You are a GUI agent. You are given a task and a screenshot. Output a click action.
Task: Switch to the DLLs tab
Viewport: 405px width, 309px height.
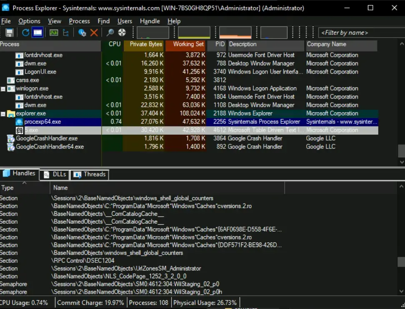click(55, 175)
